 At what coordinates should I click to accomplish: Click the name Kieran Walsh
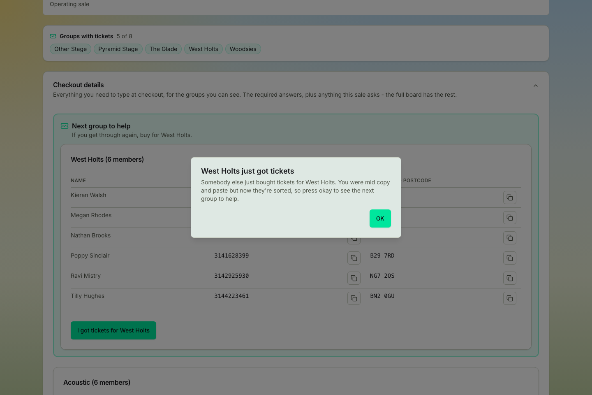[x=88, y=195]
